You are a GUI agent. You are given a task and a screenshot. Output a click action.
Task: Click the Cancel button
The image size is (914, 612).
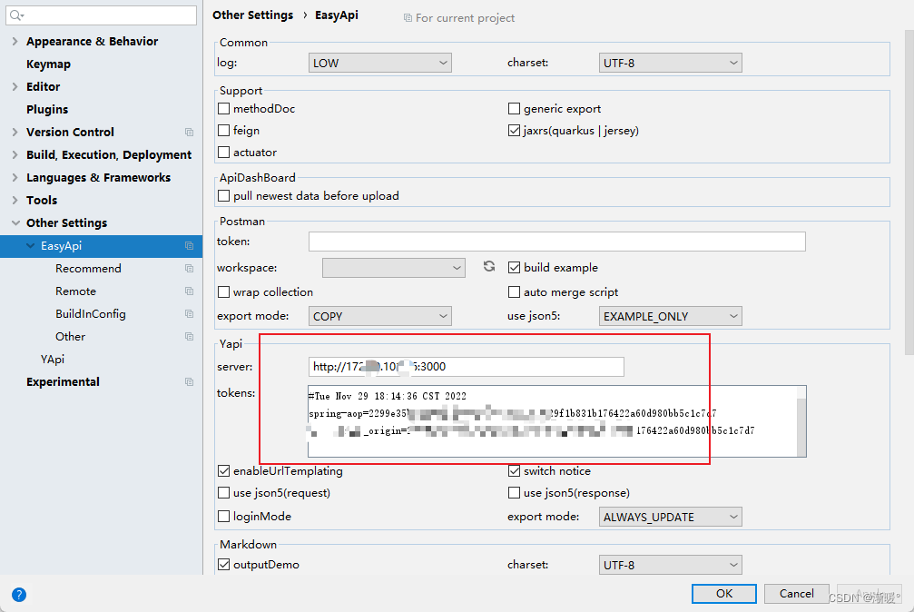796,593
